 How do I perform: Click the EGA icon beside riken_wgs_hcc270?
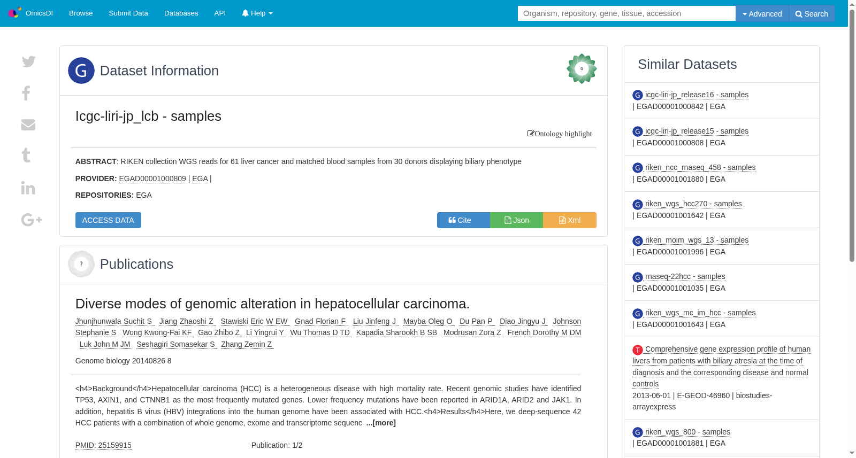(638, 204)
